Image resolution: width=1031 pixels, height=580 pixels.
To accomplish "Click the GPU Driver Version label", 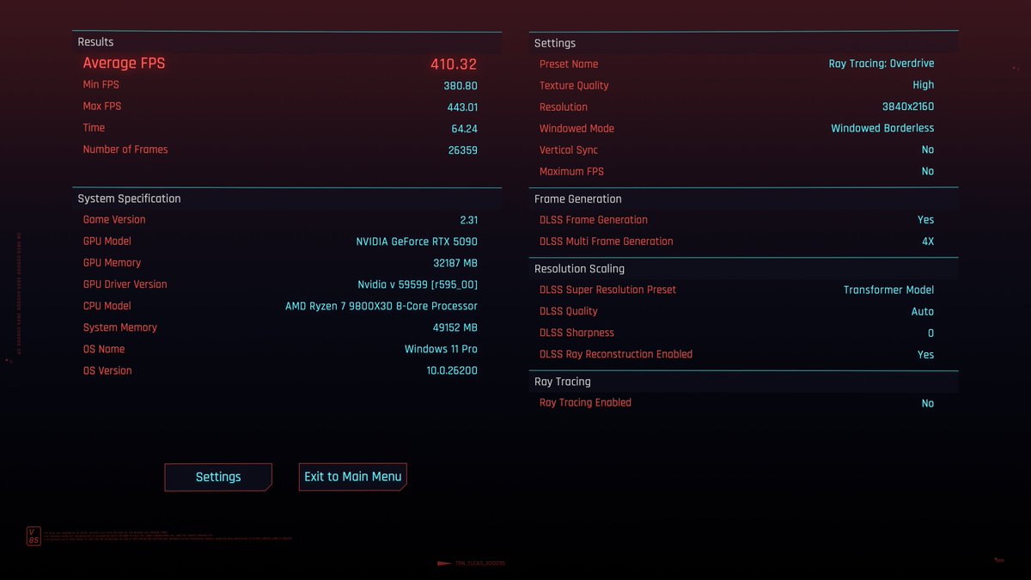I will pos(125,284).
